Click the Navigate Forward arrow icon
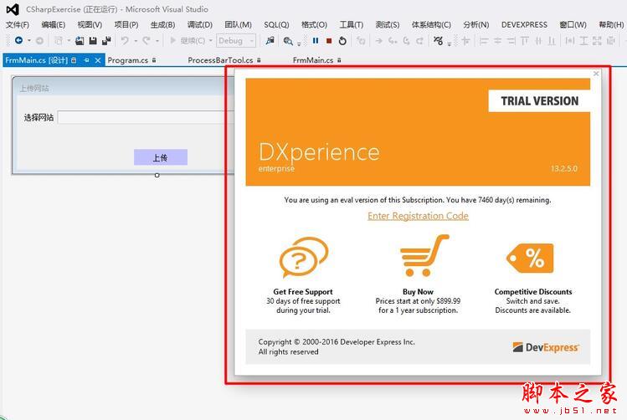627x420 pixels. pos(39,41)
